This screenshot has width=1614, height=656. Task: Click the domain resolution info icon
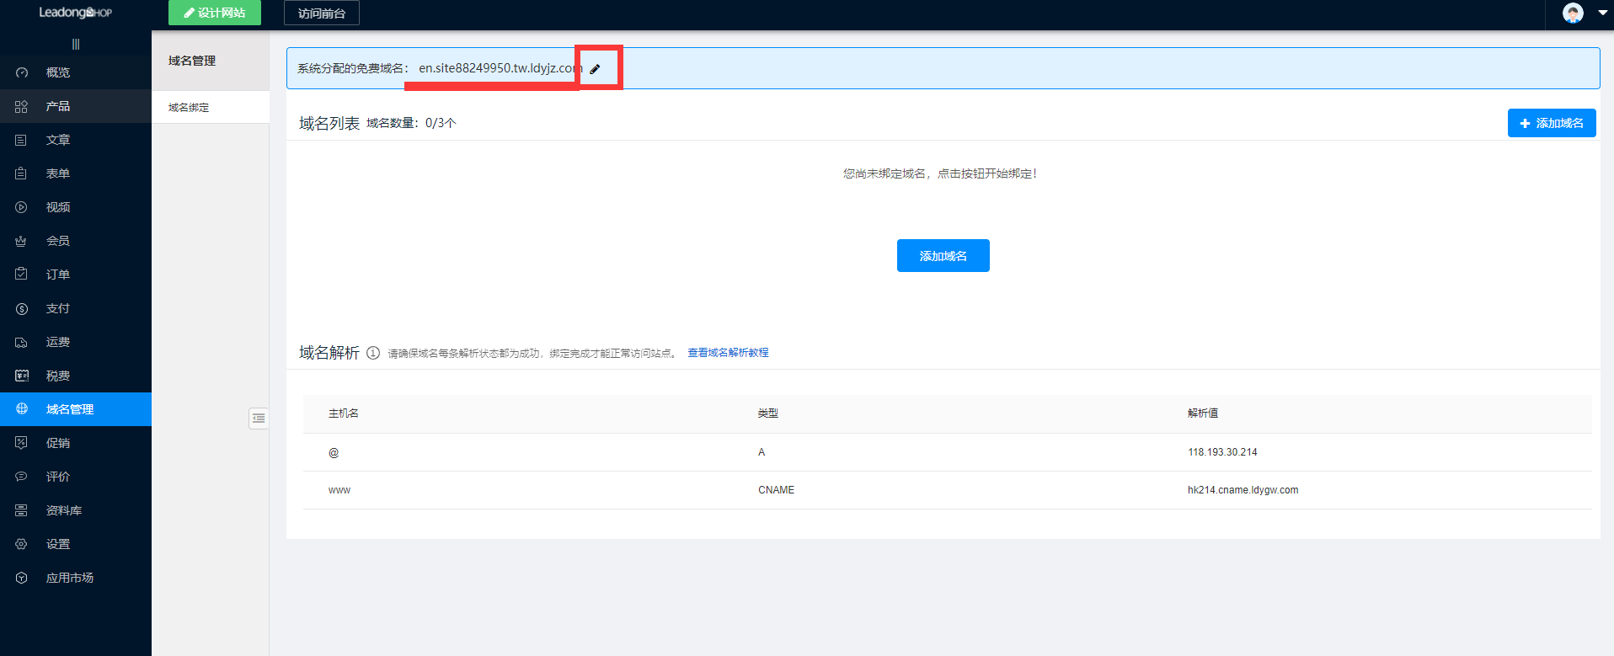(373, 353)
